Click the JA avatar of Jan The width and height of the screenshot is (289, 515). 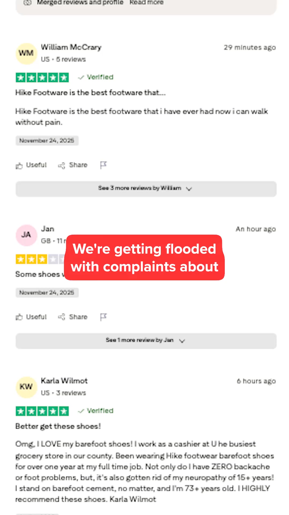click(x=26, y=235)
